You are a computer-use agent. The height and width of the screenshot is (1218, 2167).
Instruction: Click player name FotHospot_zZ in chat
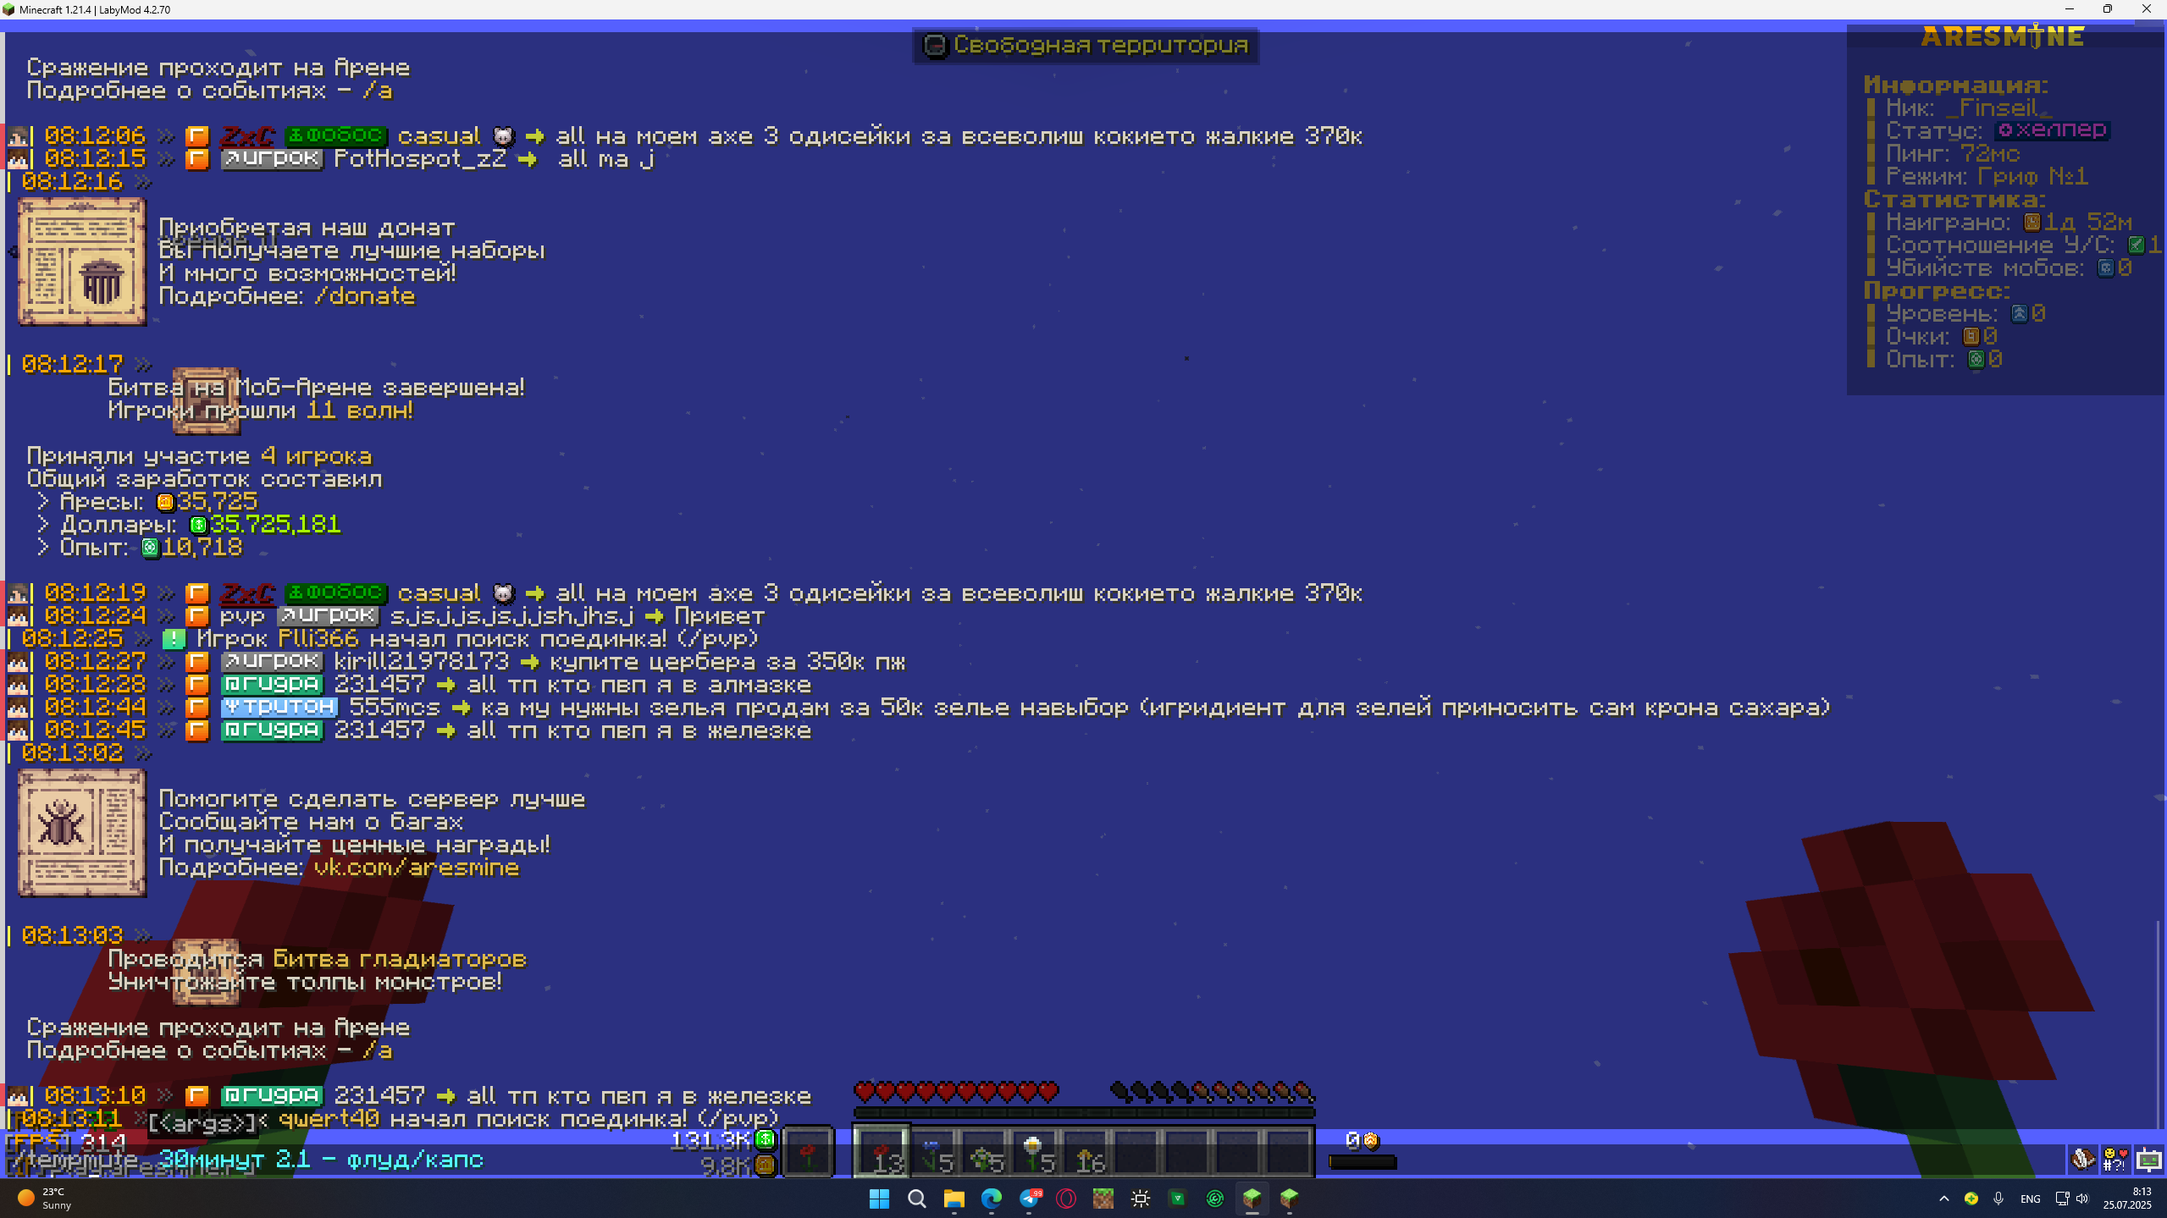[x=420, y=158]
